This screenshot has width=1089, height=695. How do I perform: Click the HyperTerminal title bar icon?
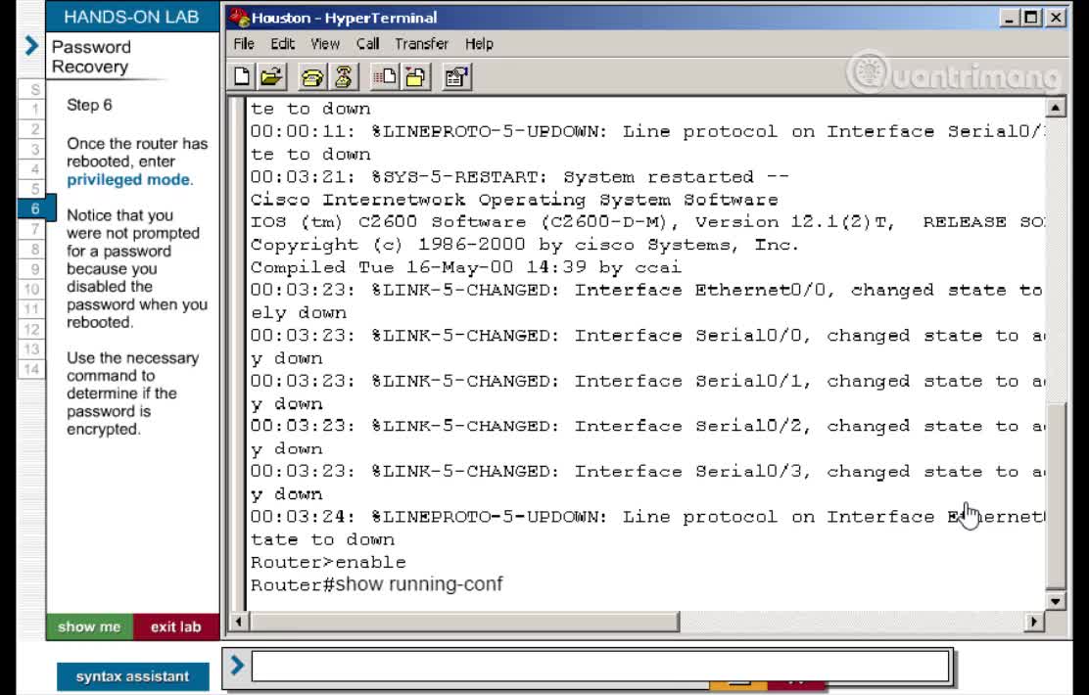[x=240, y=17]
